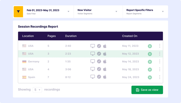The image size is (181, 103).
Task: Sort by the Duration column header
Action: pyautogui.click(x=71, y=36)
